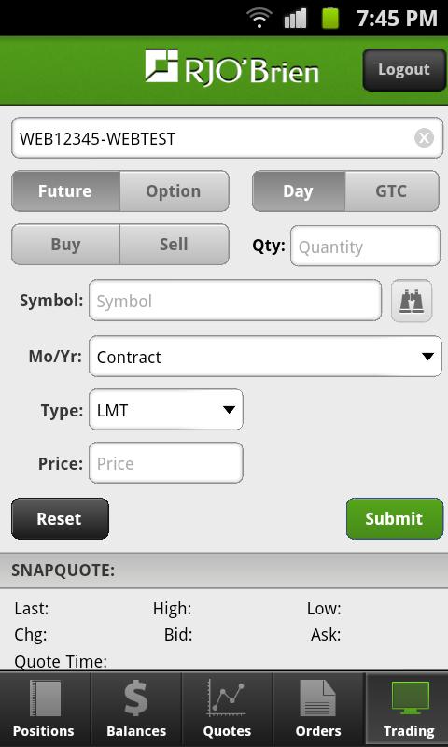Select the Option contract toggle

click(x=175, y=191)
